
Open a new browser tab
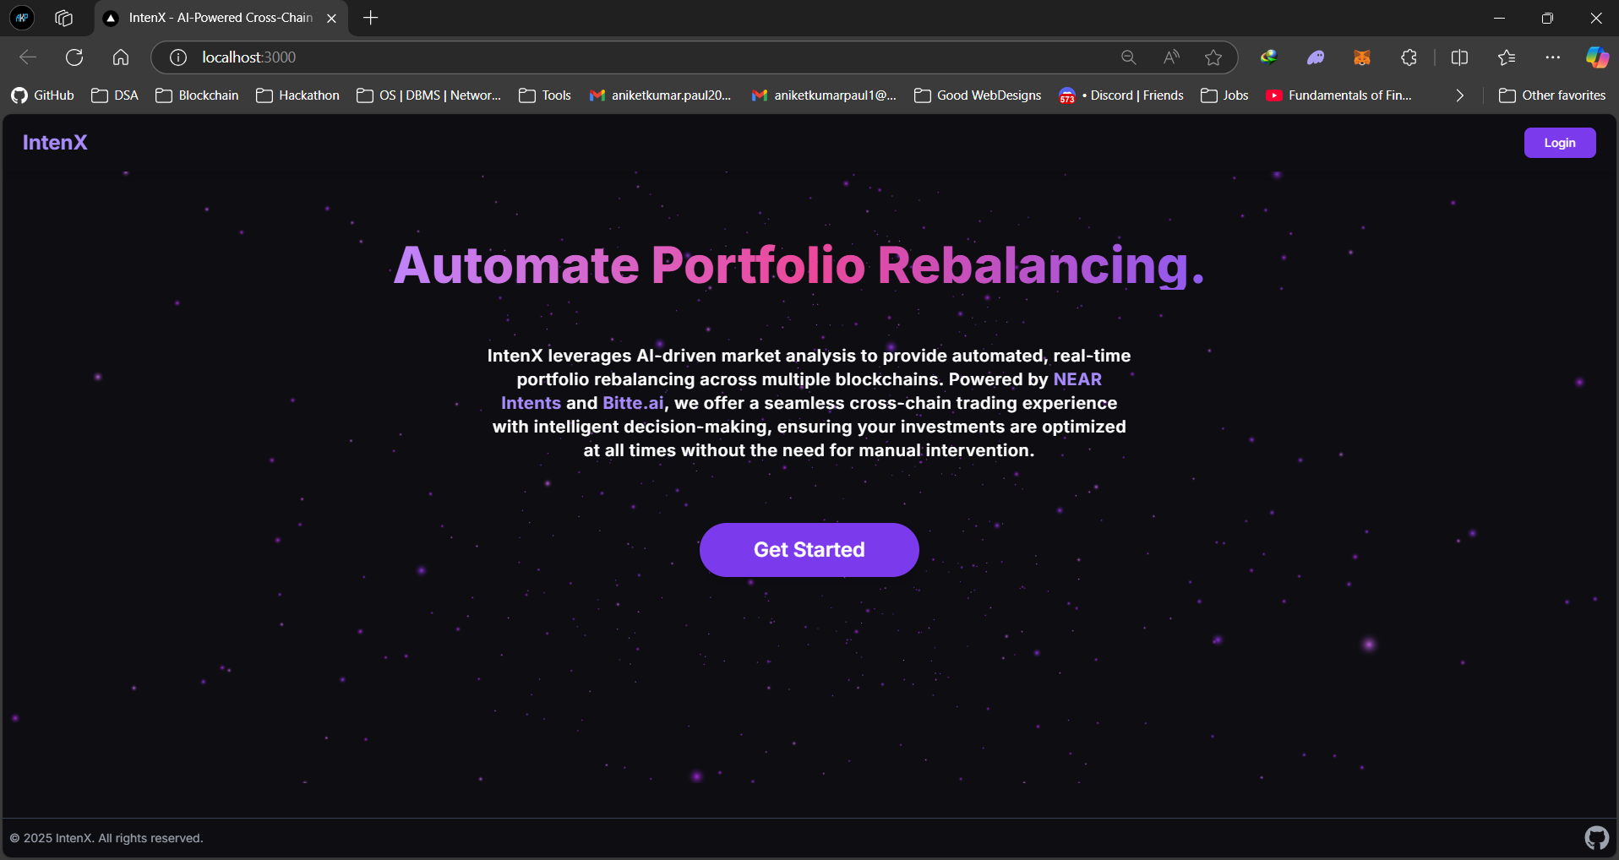pyautogui.click(x=370, y=18)
